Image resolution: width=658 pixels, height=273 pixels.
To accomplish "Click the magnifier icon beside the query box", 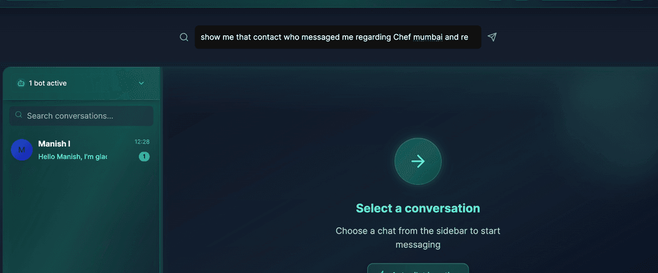I will pyautogui.click(x=184, y=37).
